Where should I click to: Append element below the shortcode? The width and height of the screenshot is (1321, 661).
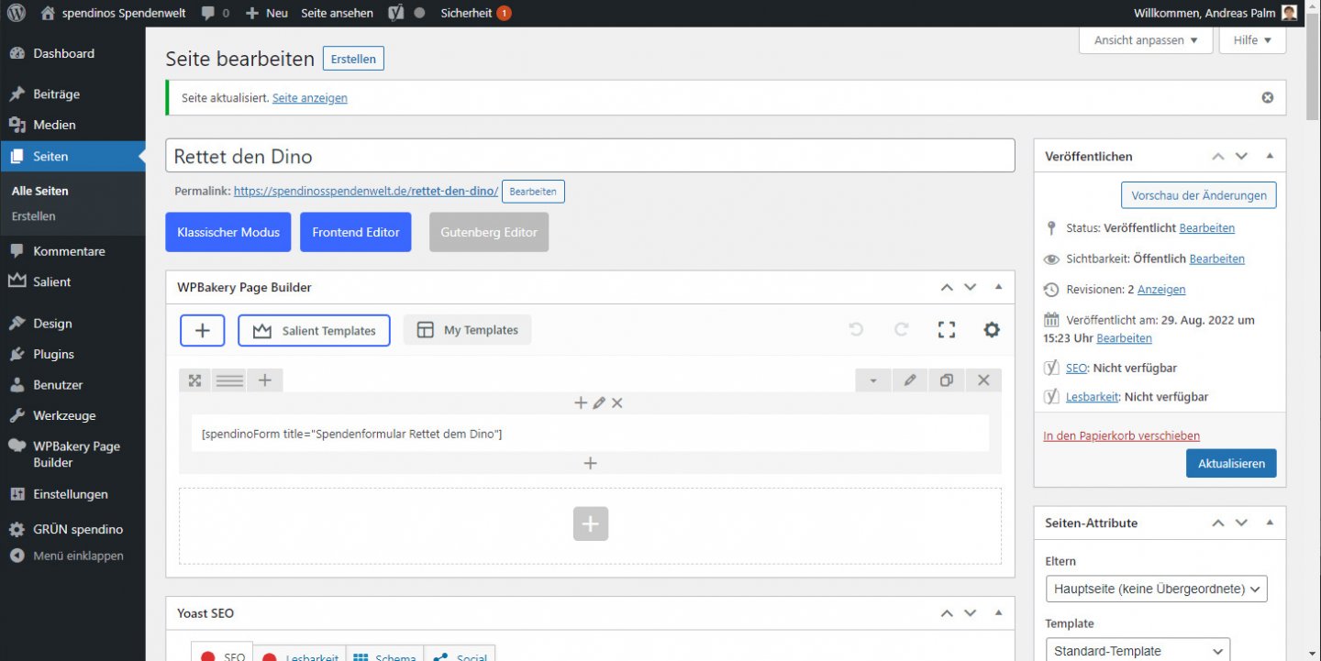pos(590,463)
